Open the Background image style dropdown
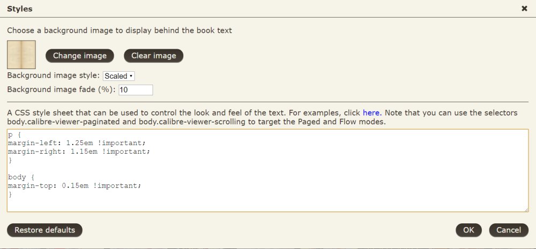Screen dimensions: 536x249 click(x=118, y=76)
